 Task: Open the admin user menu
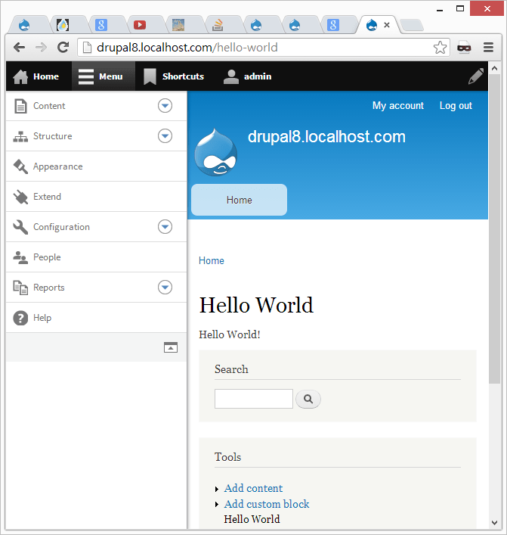pos(248,76)
